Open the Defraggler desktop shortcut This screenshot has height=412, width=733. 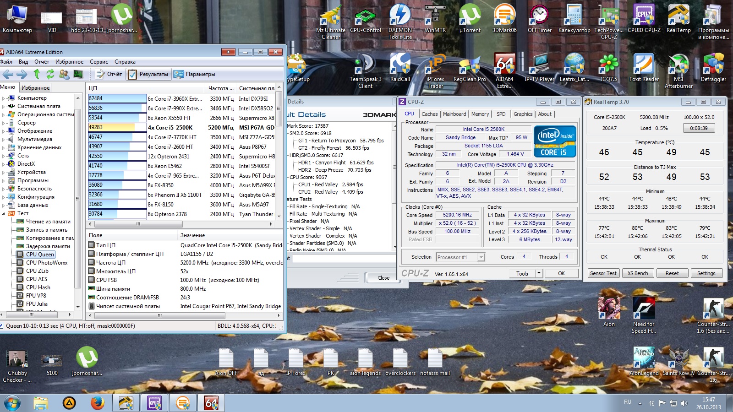pos(713,69)
